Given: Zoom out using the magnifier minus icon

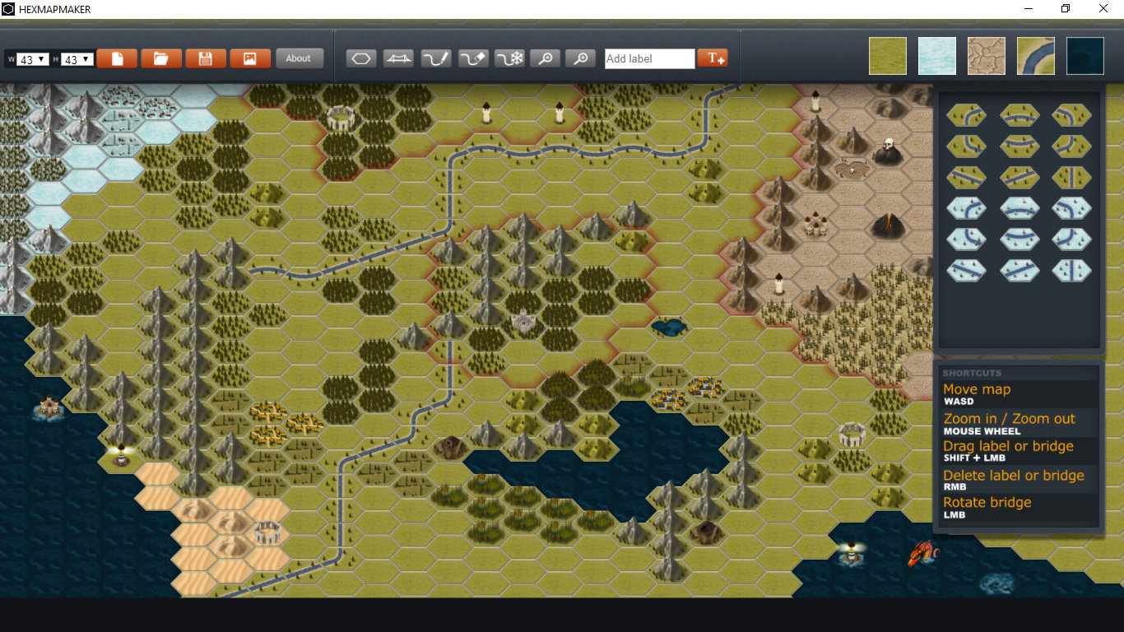Looking at the screenshot, I should (x=580, y=58).
